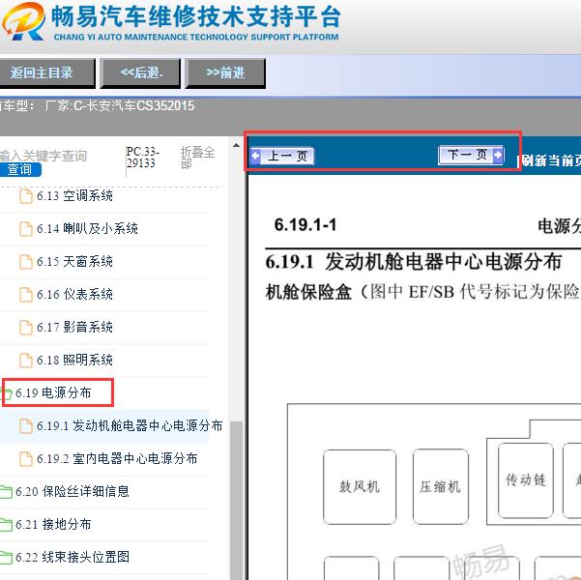This screenshot has height=580, width=581.
Task: Open 6.16 仪表系统 tree item
Action: pyautogui.click(x=74, y=294)
